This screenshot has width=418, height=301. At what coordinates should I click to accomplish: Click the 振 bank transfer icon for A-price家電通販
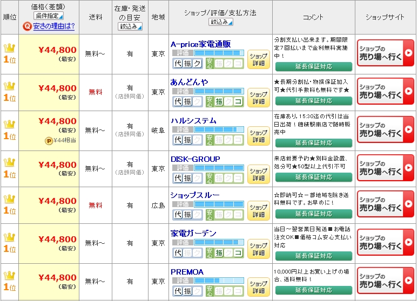187,64
